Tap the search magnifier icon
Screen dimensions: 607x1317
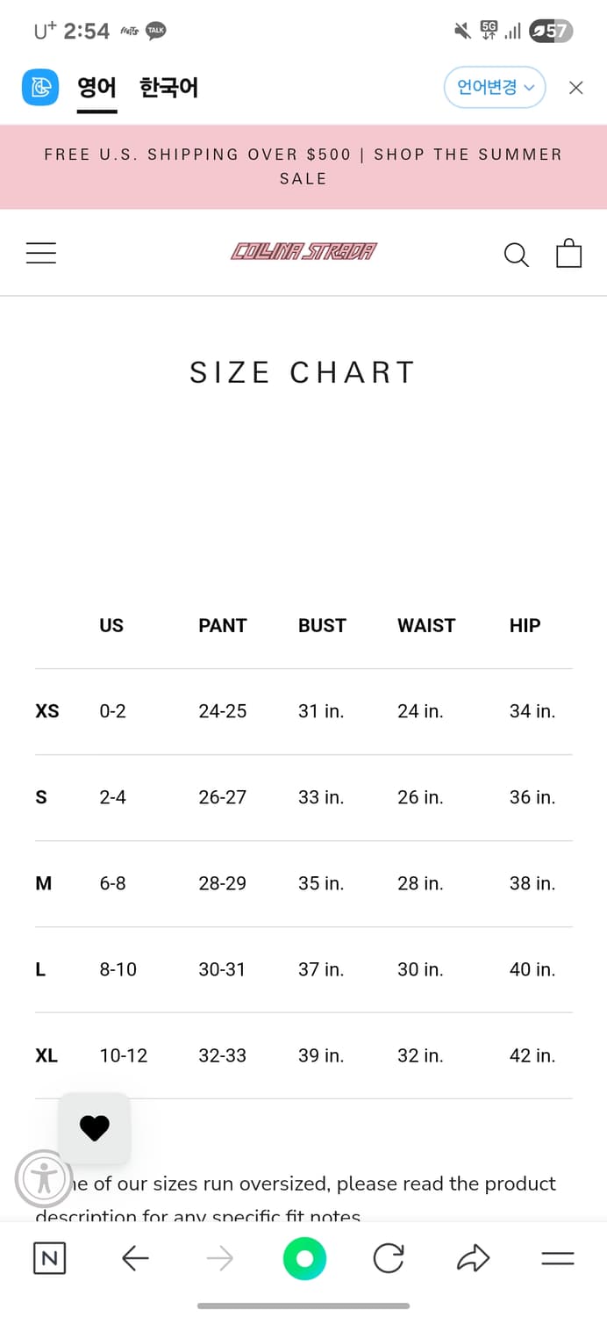click(x=517, y=255)
